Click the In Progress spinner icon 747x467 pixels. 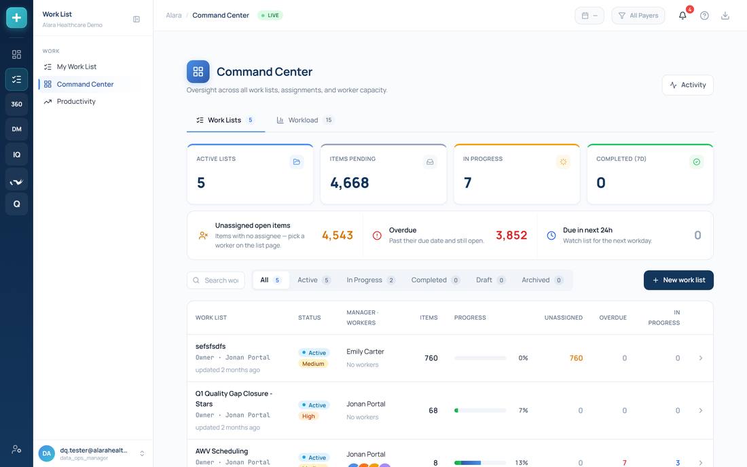pos(563,162)
